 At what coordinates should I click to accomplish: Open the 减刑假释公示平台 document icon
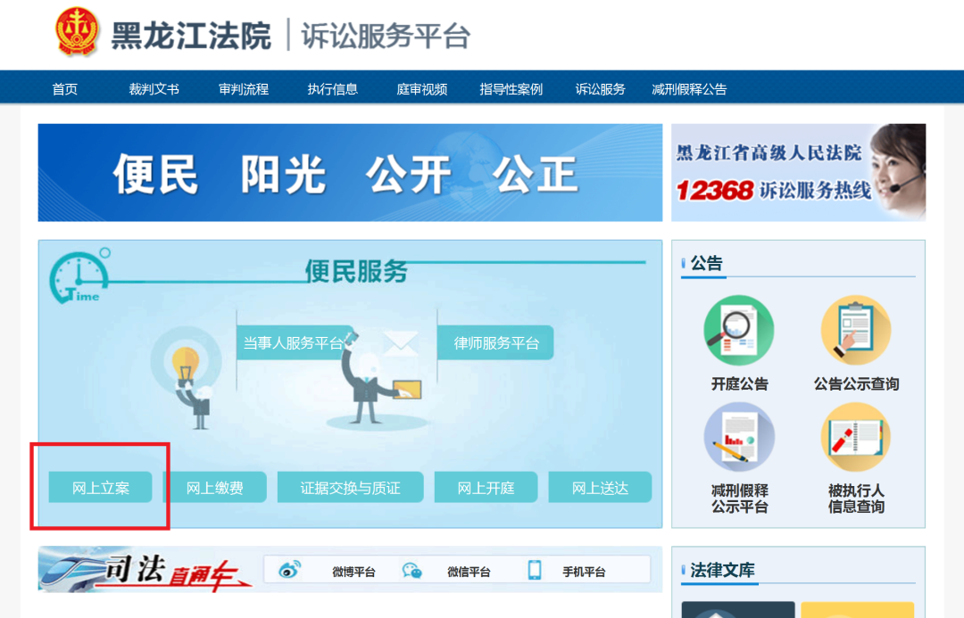738,437
